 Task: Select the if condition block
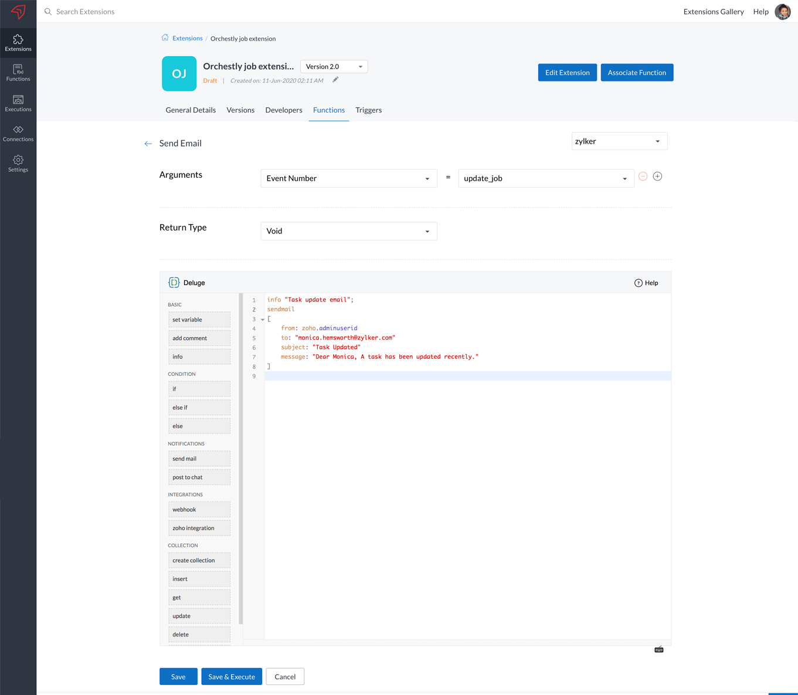coord(199,389)
